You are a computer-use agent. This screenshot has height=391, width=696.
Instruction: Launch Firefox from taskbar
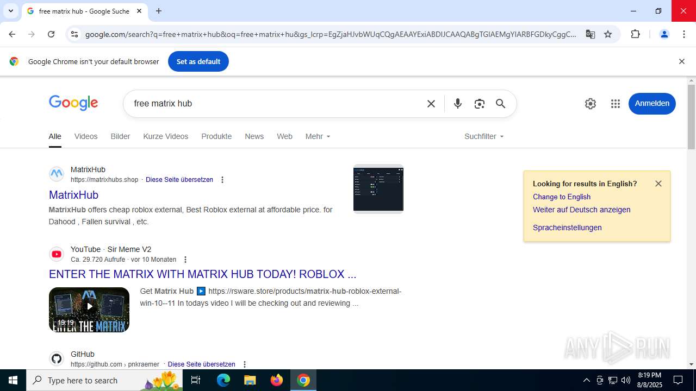(277, 380)
